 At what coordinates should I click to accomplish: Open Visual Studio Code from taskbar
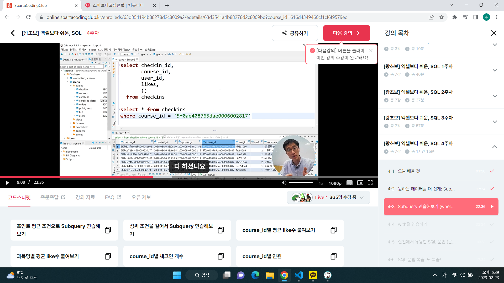tap(299, 275)
